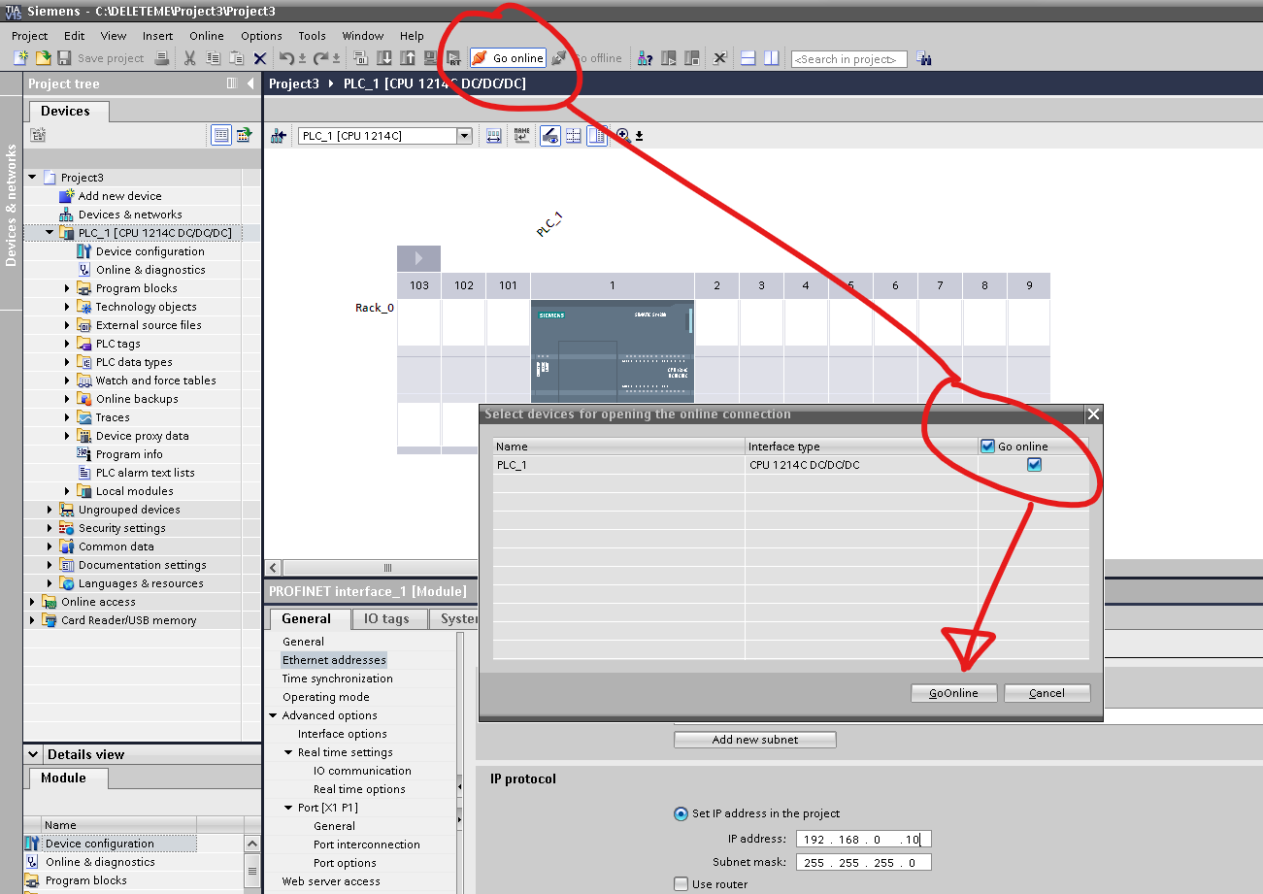This screenshot has width=1263, height=894.
Task: Click the New project toolbar icon
Action: point(20,58)
